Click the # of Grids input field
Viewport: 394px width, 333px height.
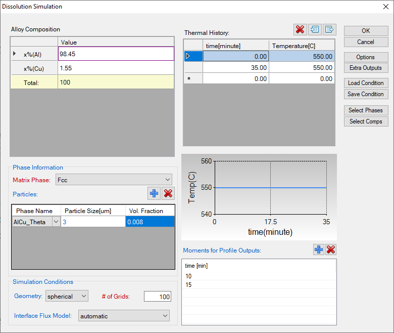click(x=158, y=297)
